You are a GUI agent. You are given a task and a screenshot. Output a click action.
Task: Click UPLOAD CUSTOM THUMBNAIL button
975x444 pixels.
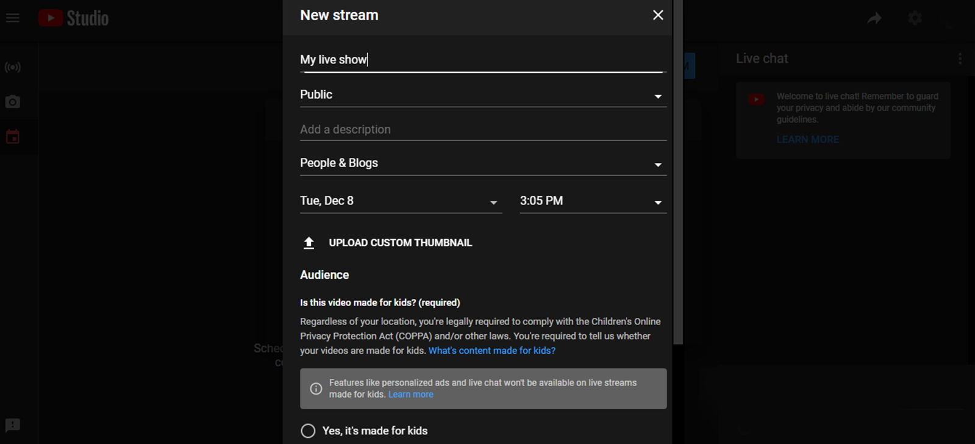click(400, 243)
